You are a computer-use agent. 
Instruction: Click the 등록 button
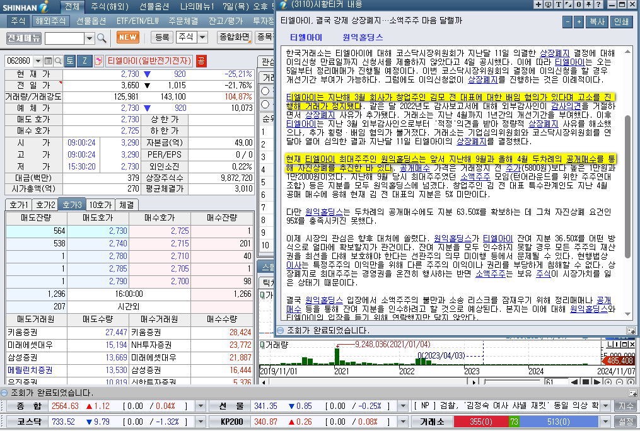(x=162, y=37)
